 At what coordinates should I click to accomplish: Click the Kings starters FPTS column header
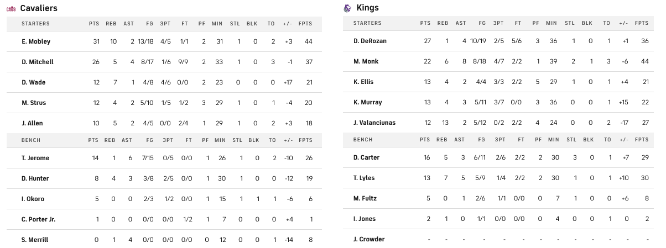pos(642,23)
